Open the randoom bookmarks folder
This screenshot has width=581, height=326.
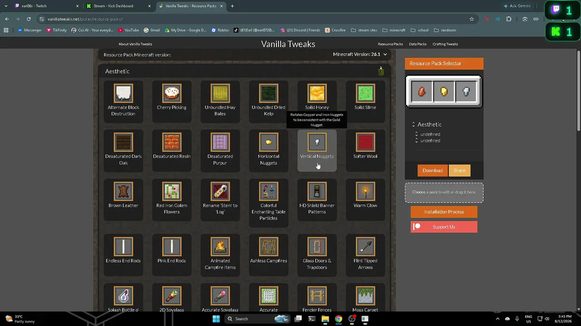pyautogui.click(x=445, y=30)
